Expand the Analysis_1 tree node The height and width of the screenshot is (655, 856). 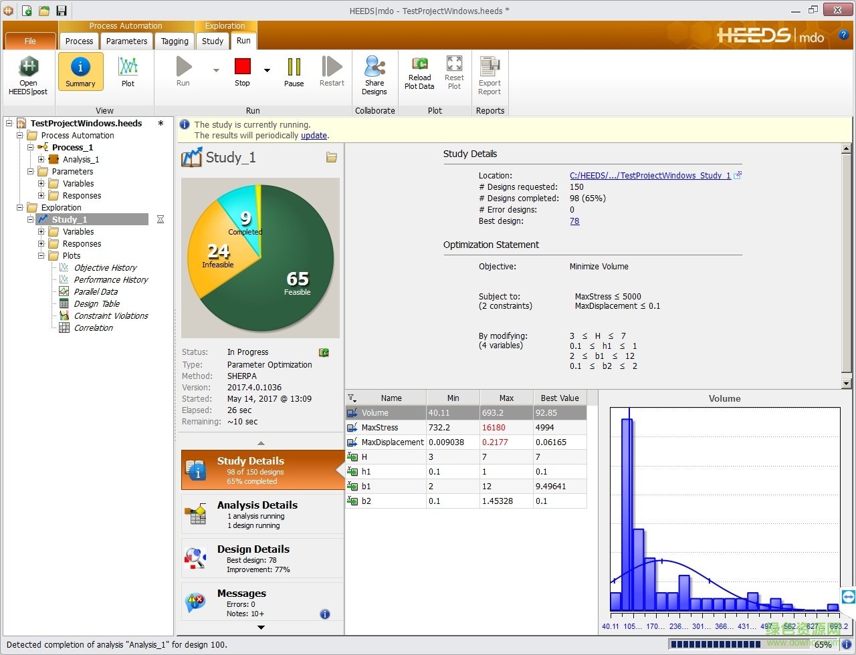41,160
